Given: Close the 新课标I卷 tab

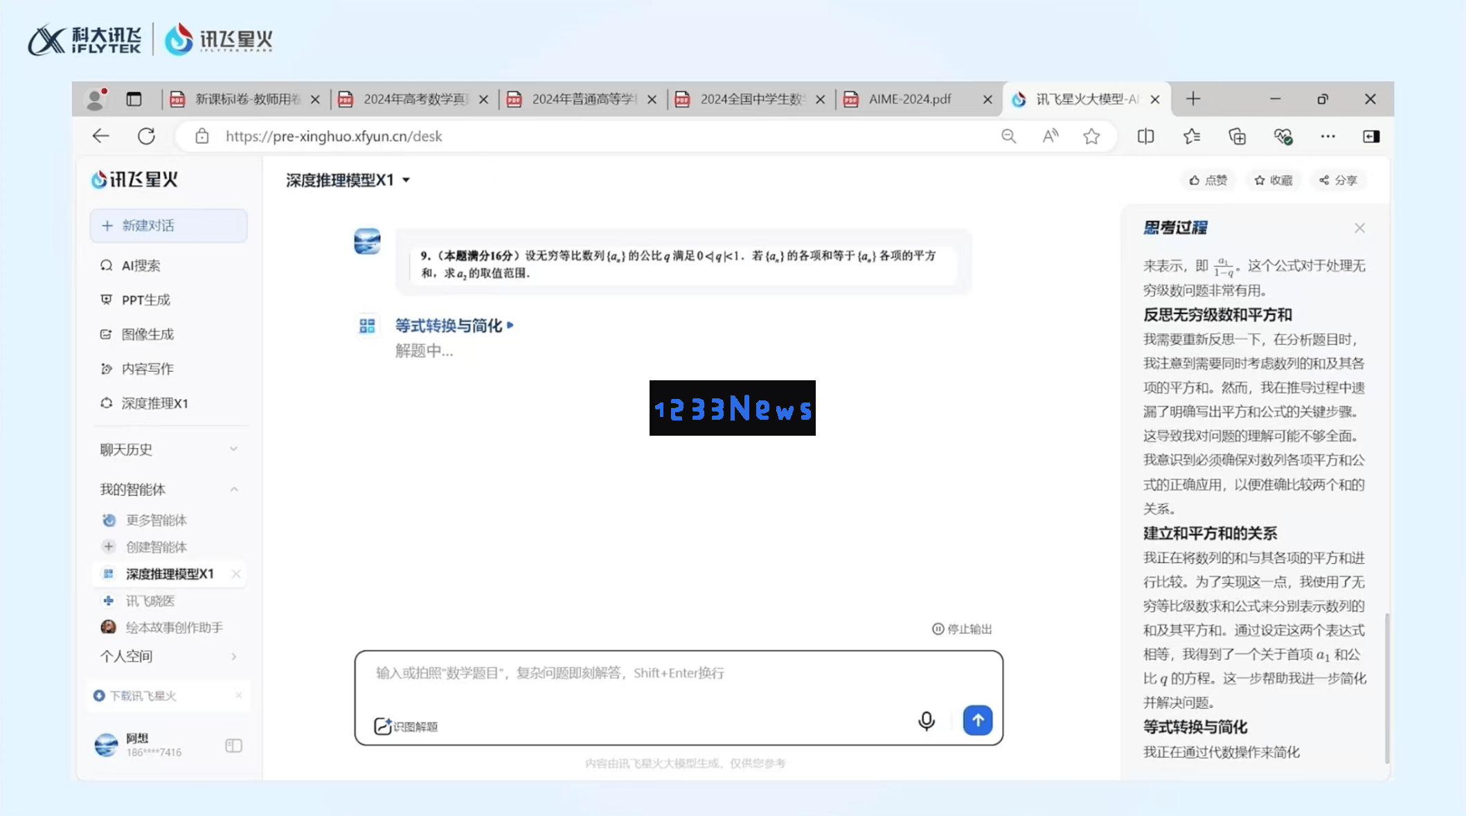Looking at the screenshot, I should pos(315,100).
